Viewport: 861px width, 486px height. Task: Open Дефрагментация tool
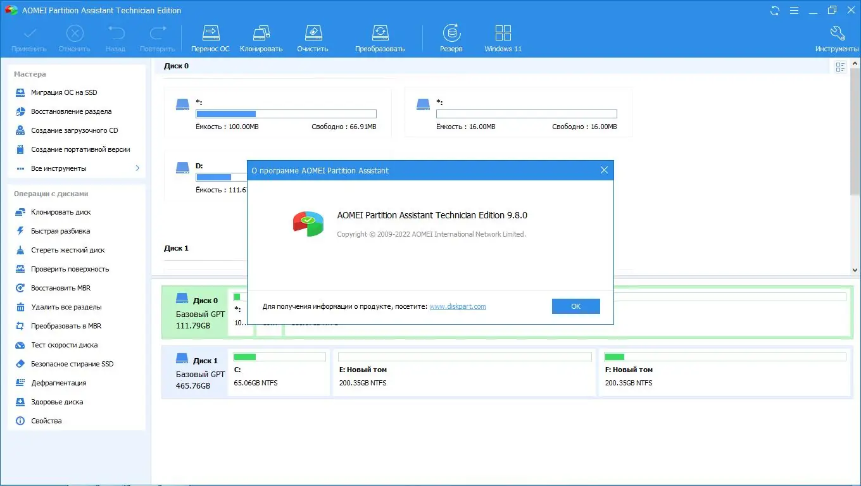[x=58, y=383]
